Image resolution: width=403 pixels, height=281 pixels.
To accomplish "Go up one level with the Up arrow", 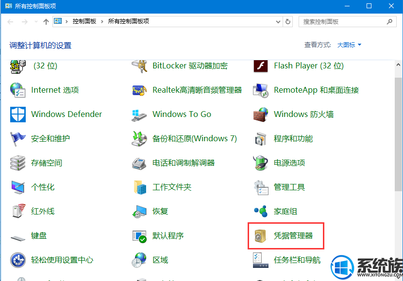I will click(x=46, y=22).
